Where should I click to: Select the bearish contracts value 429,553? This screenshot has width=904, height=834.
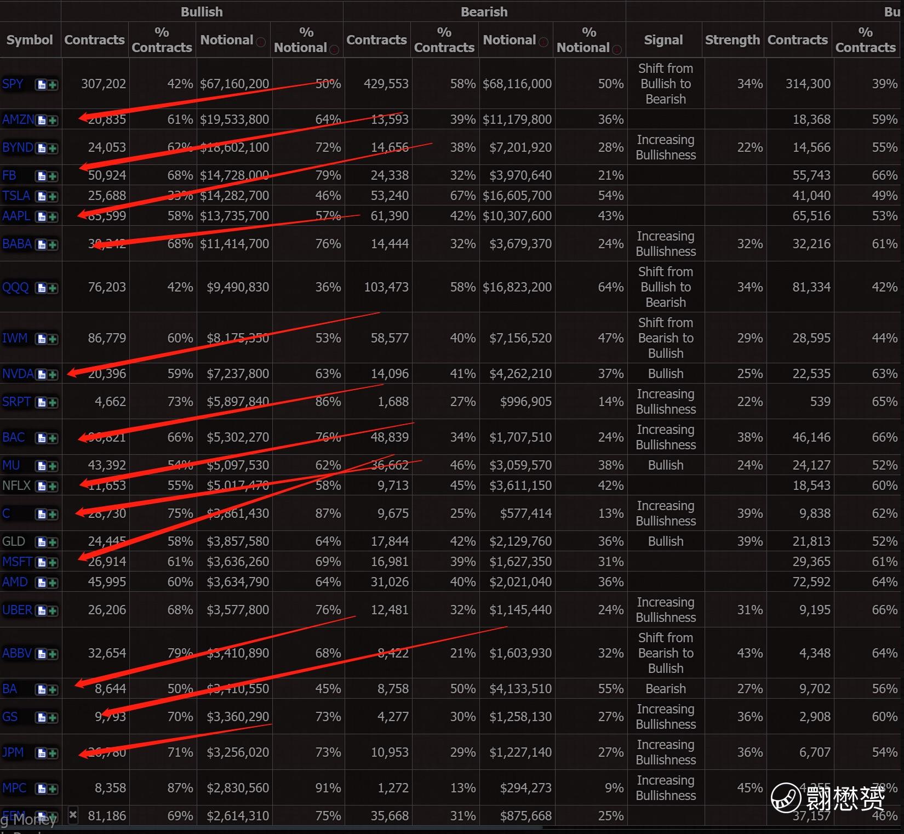click(x=386, y=84)
